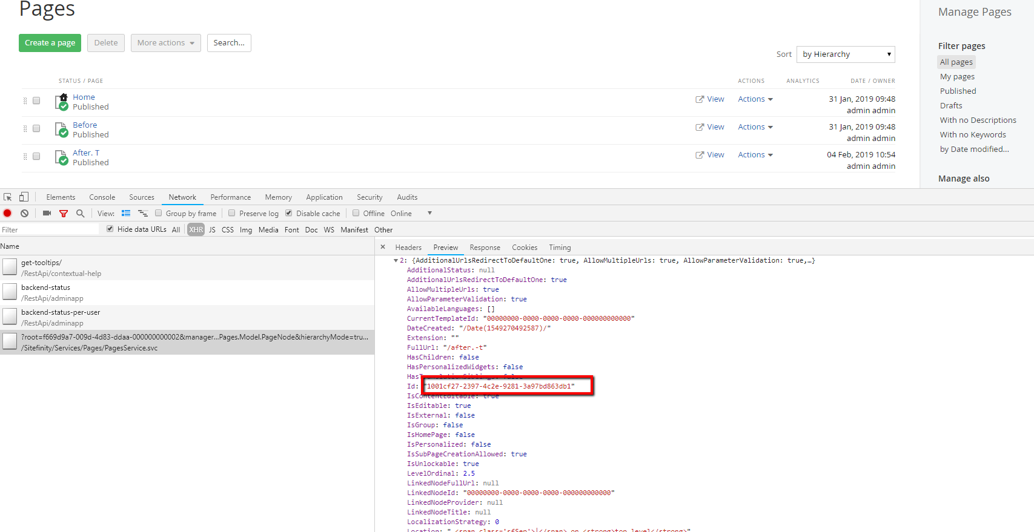
Task: Click the Before page status icon
Action: (61, 130)
